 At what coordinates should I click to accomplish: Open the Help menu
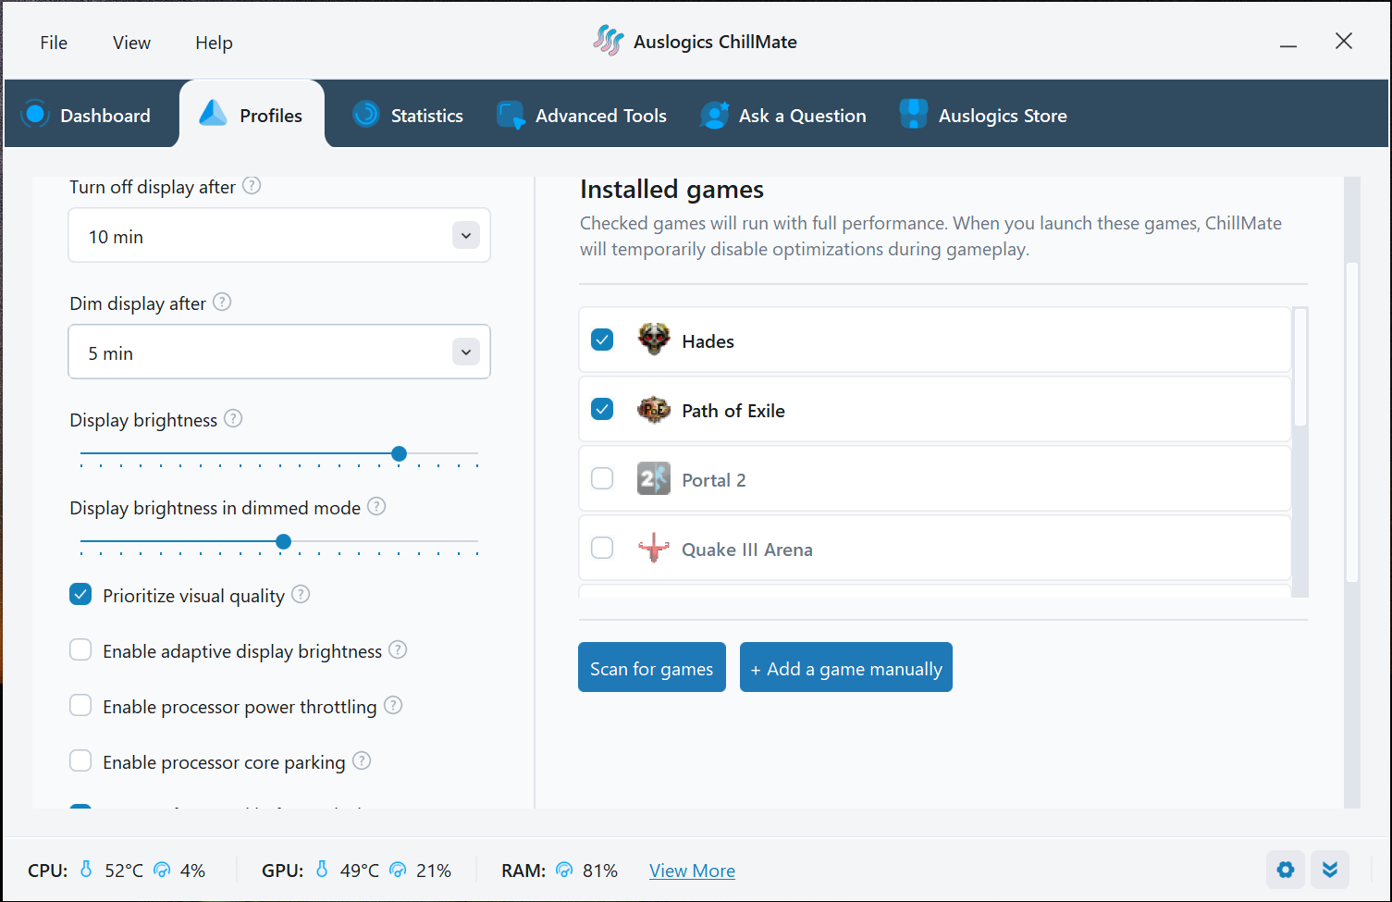coord(214,43)
